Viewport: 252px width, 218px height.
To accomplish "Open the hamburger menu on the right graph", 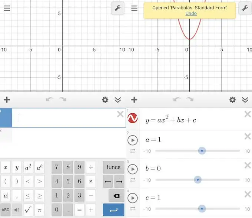I will [134, 8].
